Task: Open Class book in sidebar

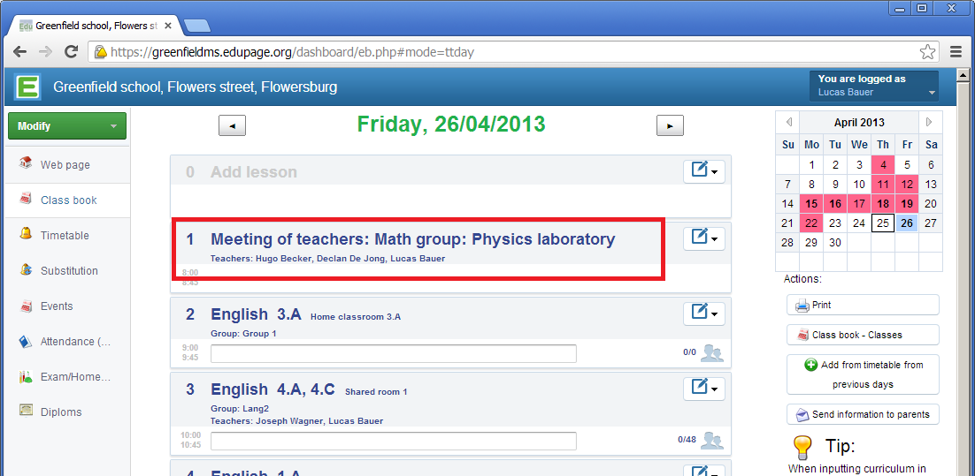Action: pyautogui.click(x=67, y=200)
